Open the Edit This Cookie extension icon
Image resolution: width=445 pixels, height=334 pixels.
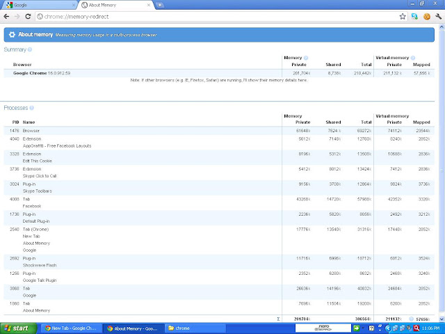point(426,17)
